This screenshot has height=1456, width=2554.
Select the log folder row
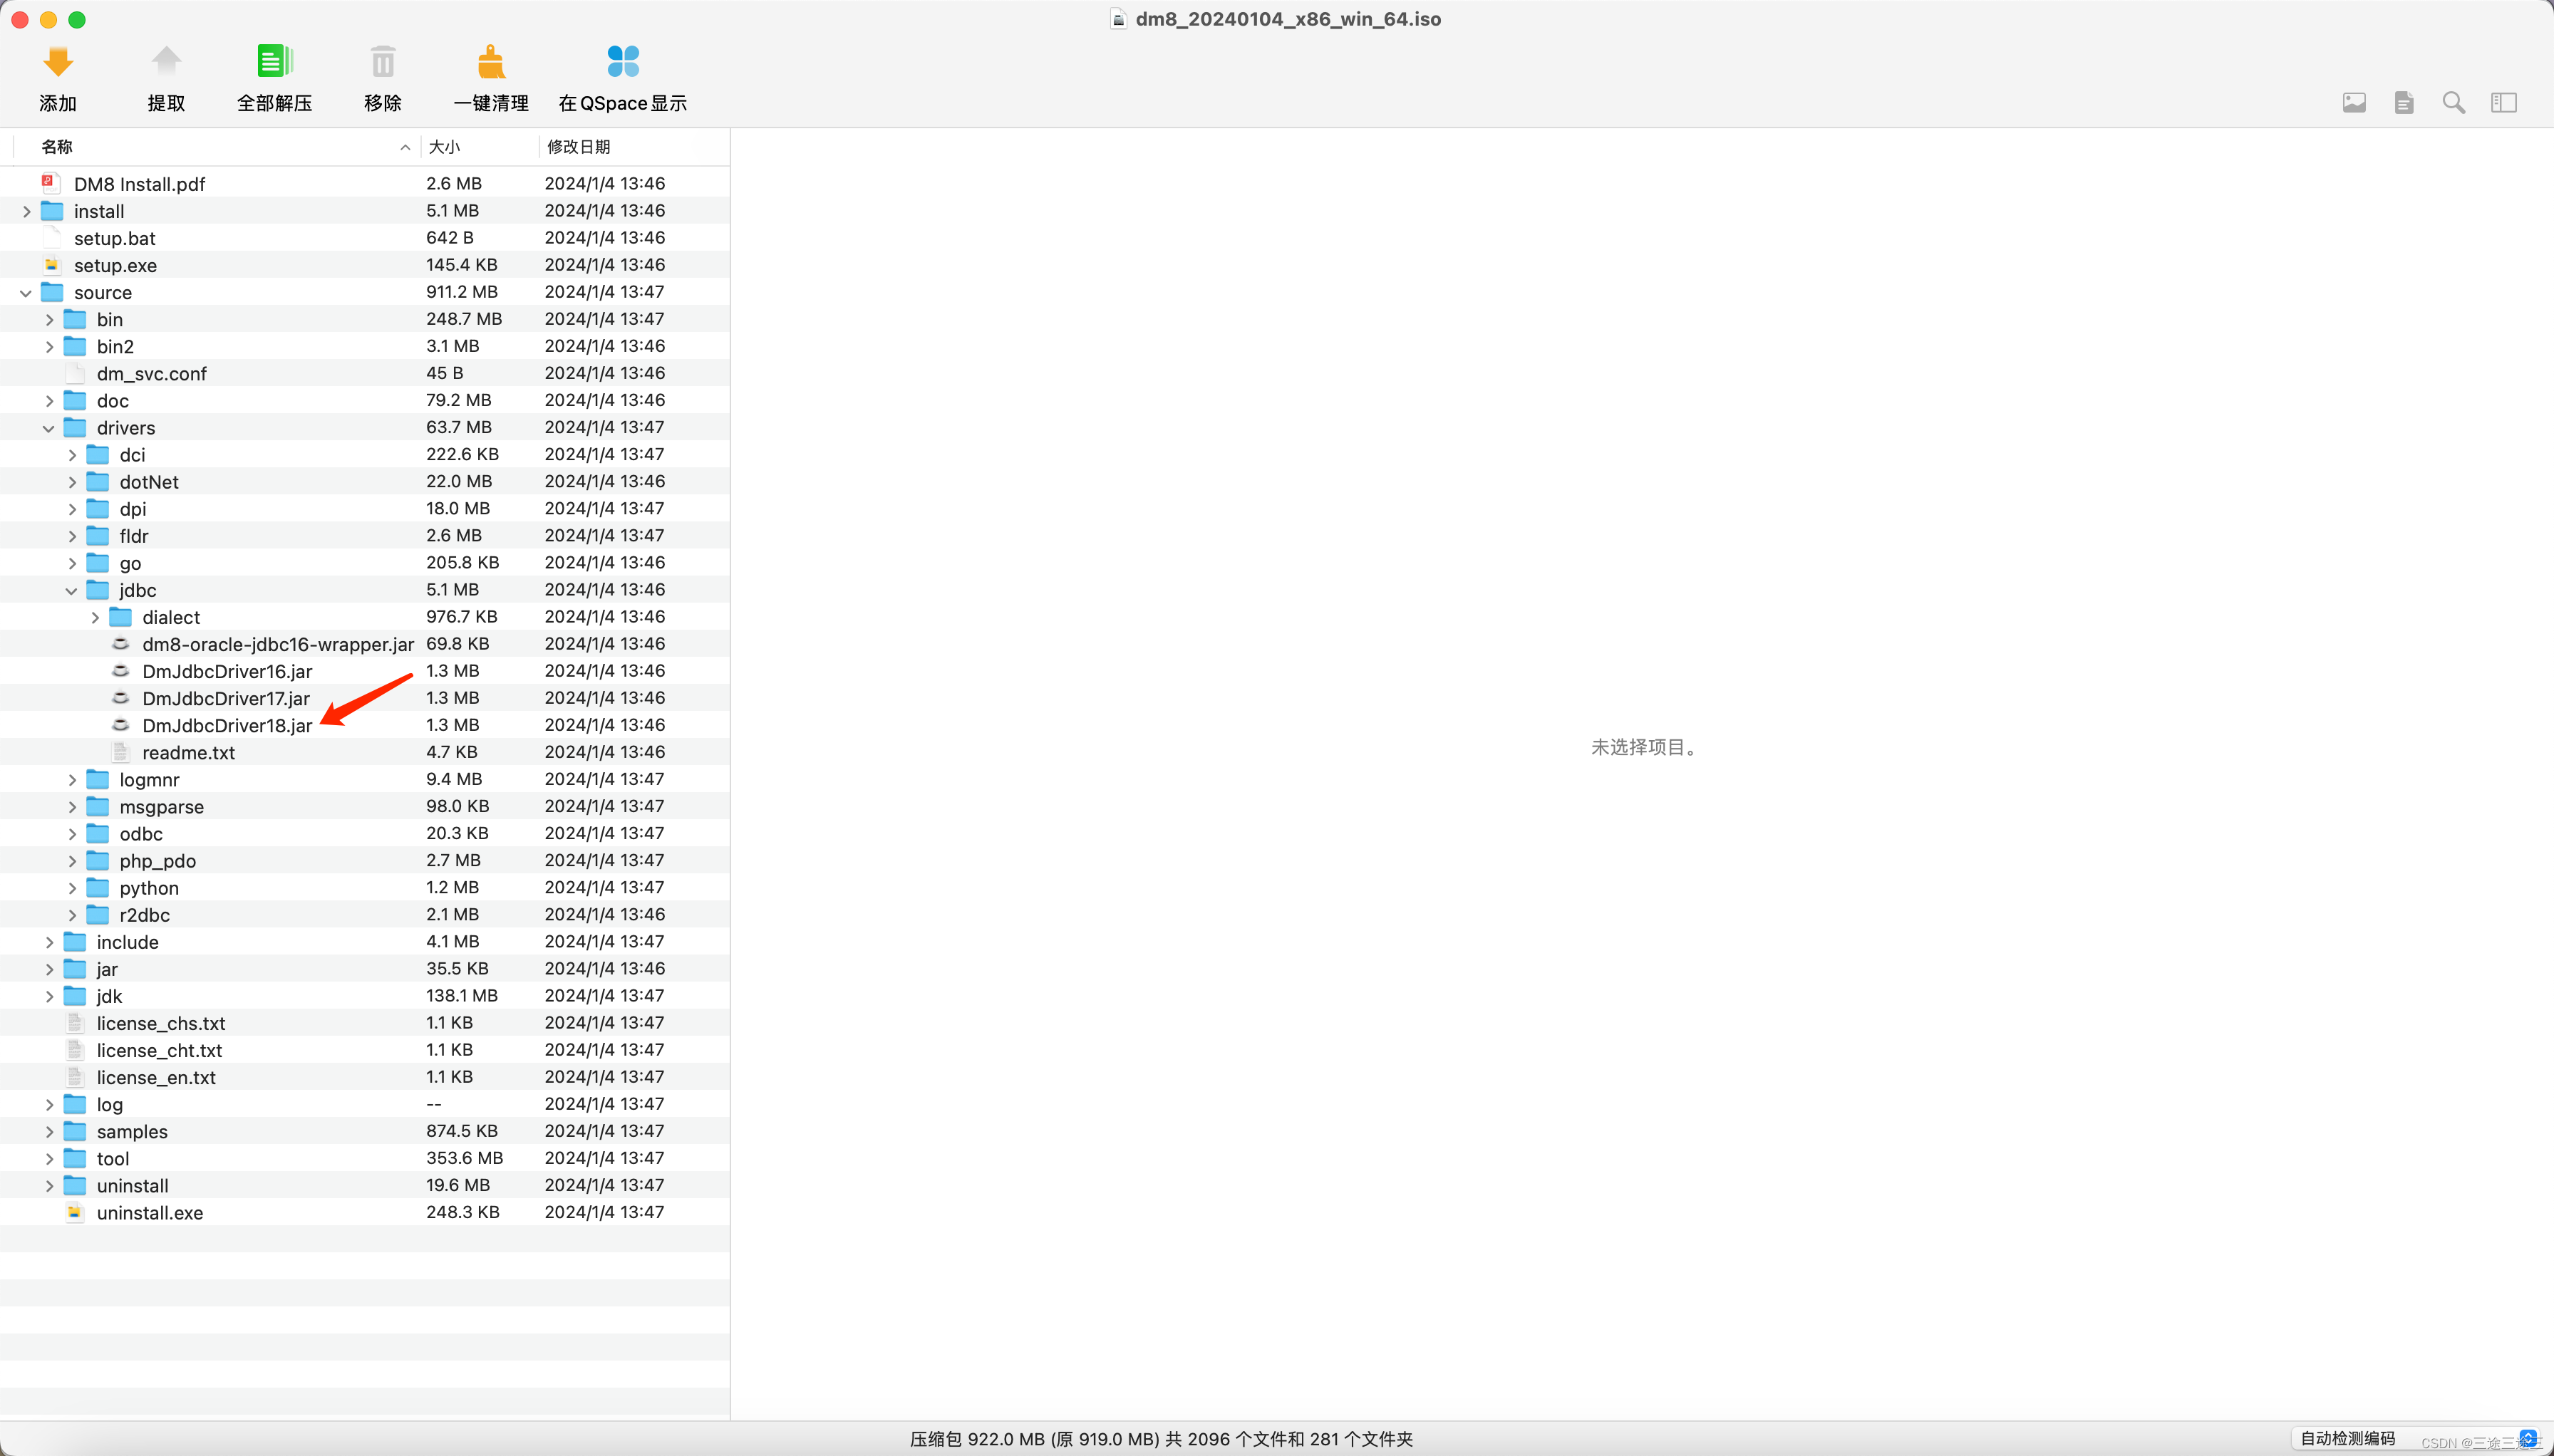point(364,1104)
